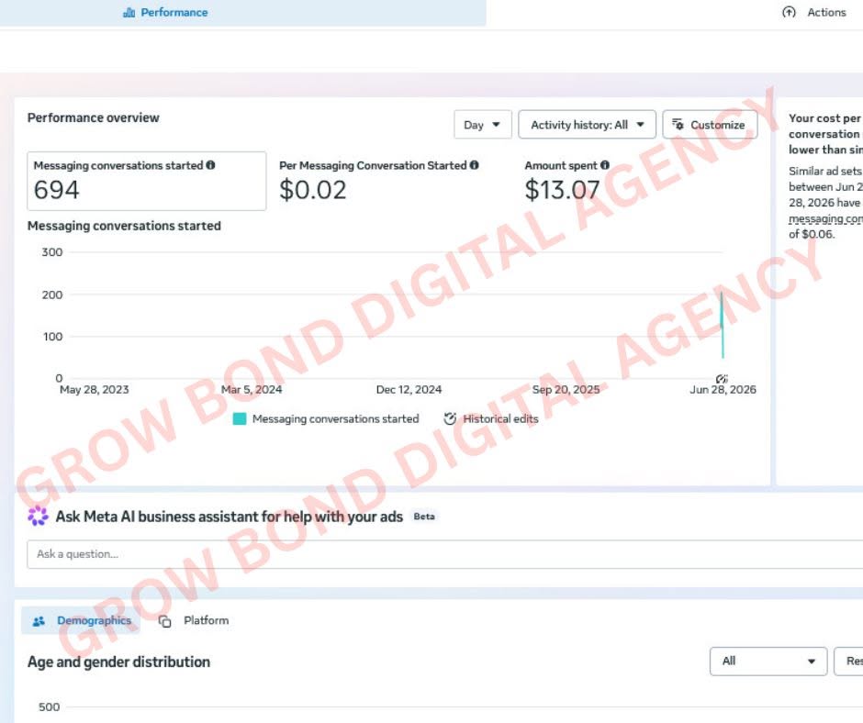Select the Demographics tab
Viewport: 863px width, 723px height.
click(x=81, y=620)
